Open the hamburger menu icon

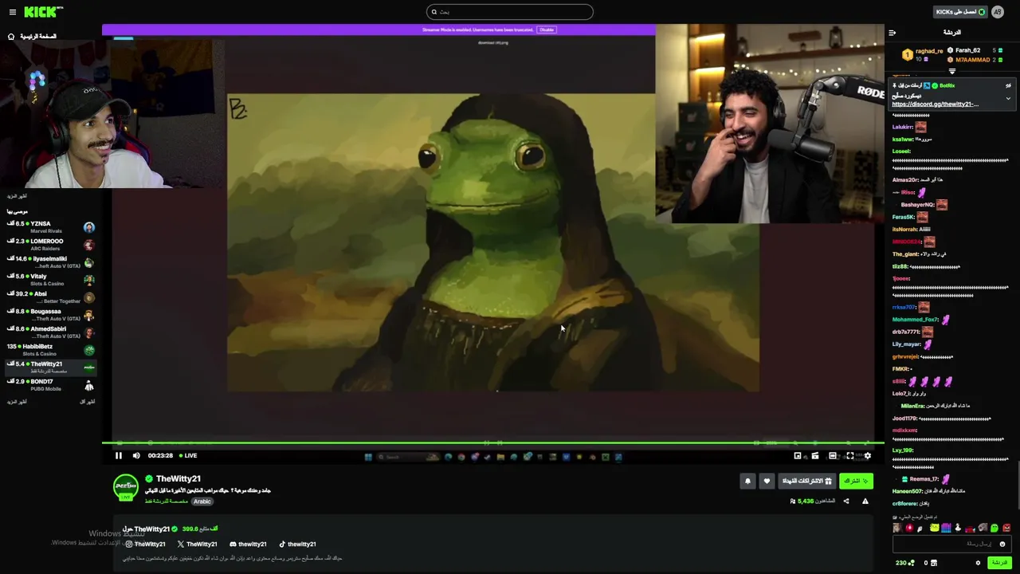(12, 12)
